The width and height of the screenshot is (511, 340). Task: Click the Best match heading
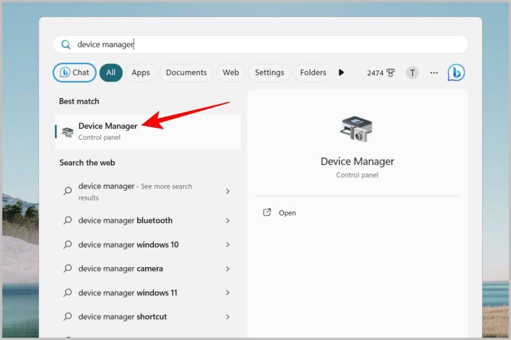(x=79, y=101)
